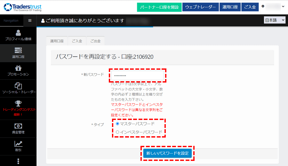Open the 日本語 language dropdown
This screenshot has height=166, width=288.
(x=275, y=20)
